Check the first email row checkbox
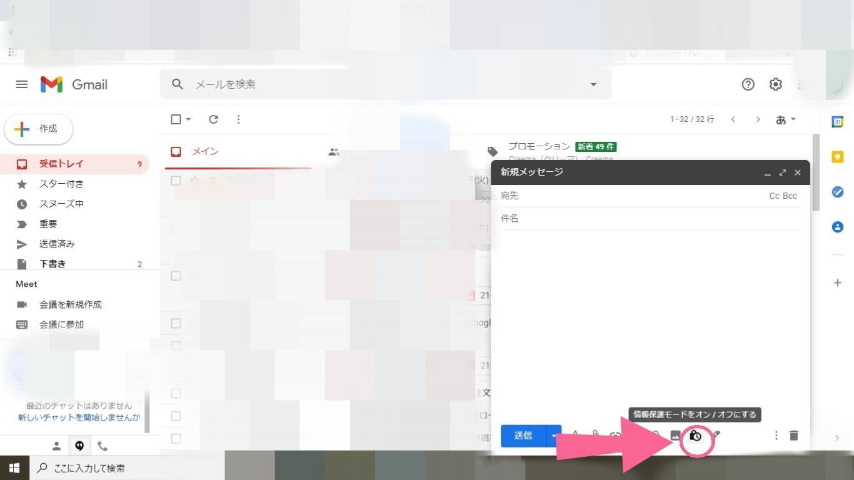 point(176,181)
